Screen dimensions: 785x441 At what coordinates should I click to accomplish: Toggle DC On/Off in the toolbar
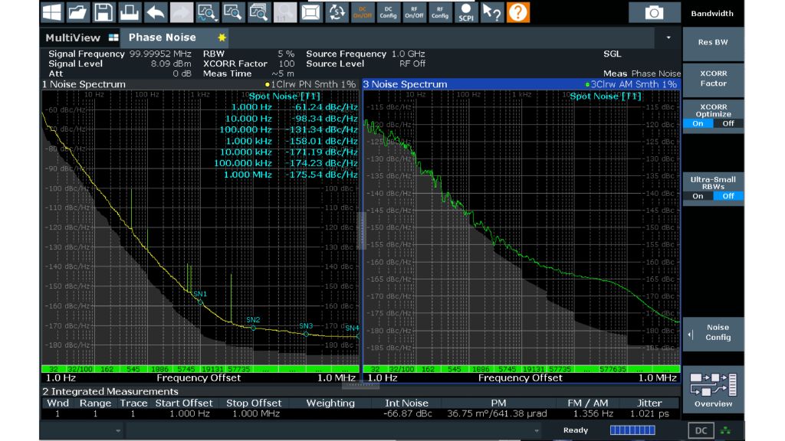pyautogui.click(x=363, y=12)
